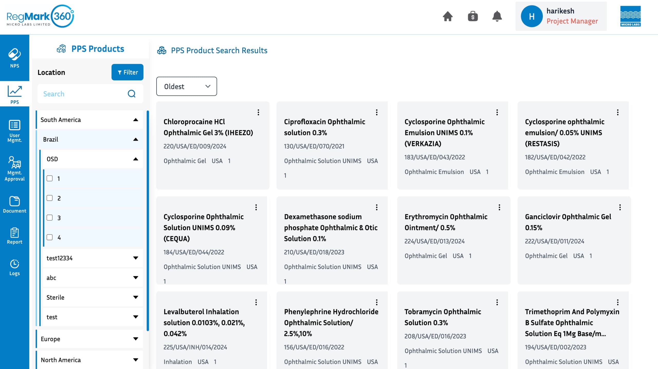Open Ganciclovir Ophthalmic Gel options menu

pos(620,207)
